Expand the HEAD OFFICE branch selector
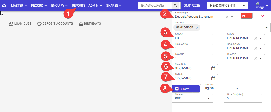 227,5
